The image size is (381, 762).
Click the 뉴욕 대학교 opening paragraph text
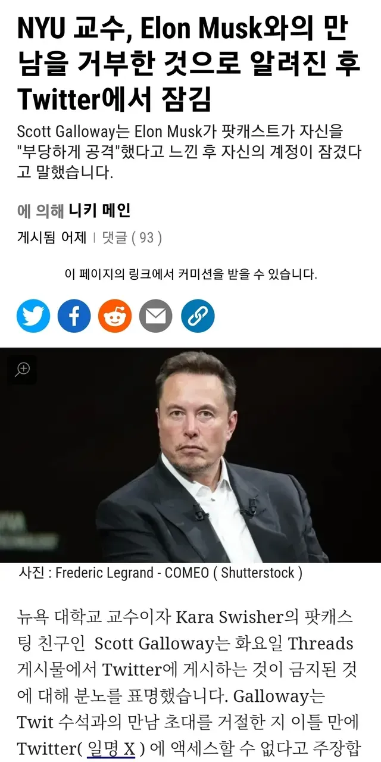[x=189, y=683]
